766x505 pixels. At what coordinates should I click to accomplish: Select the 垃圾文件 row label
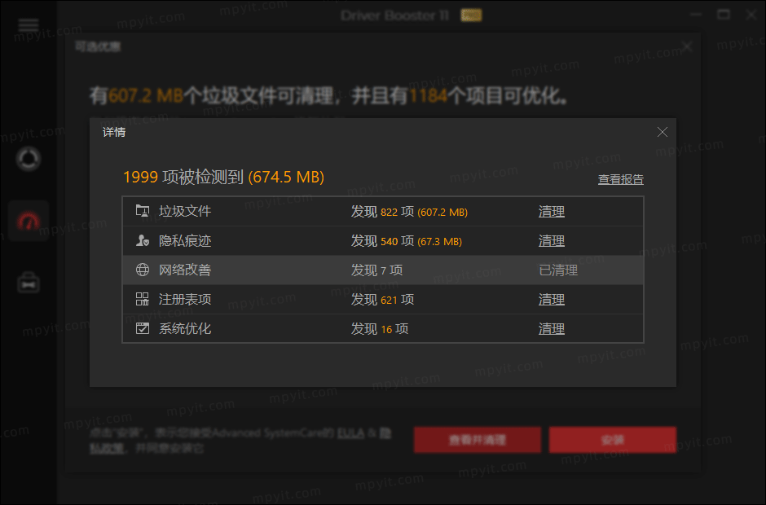tap(185, 211)
